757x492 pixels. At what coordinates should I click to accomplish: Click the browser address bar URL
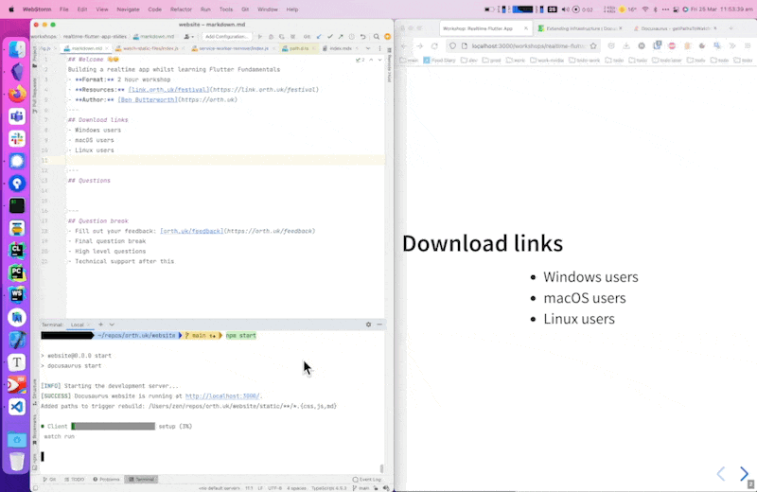[x=528, y=45]
